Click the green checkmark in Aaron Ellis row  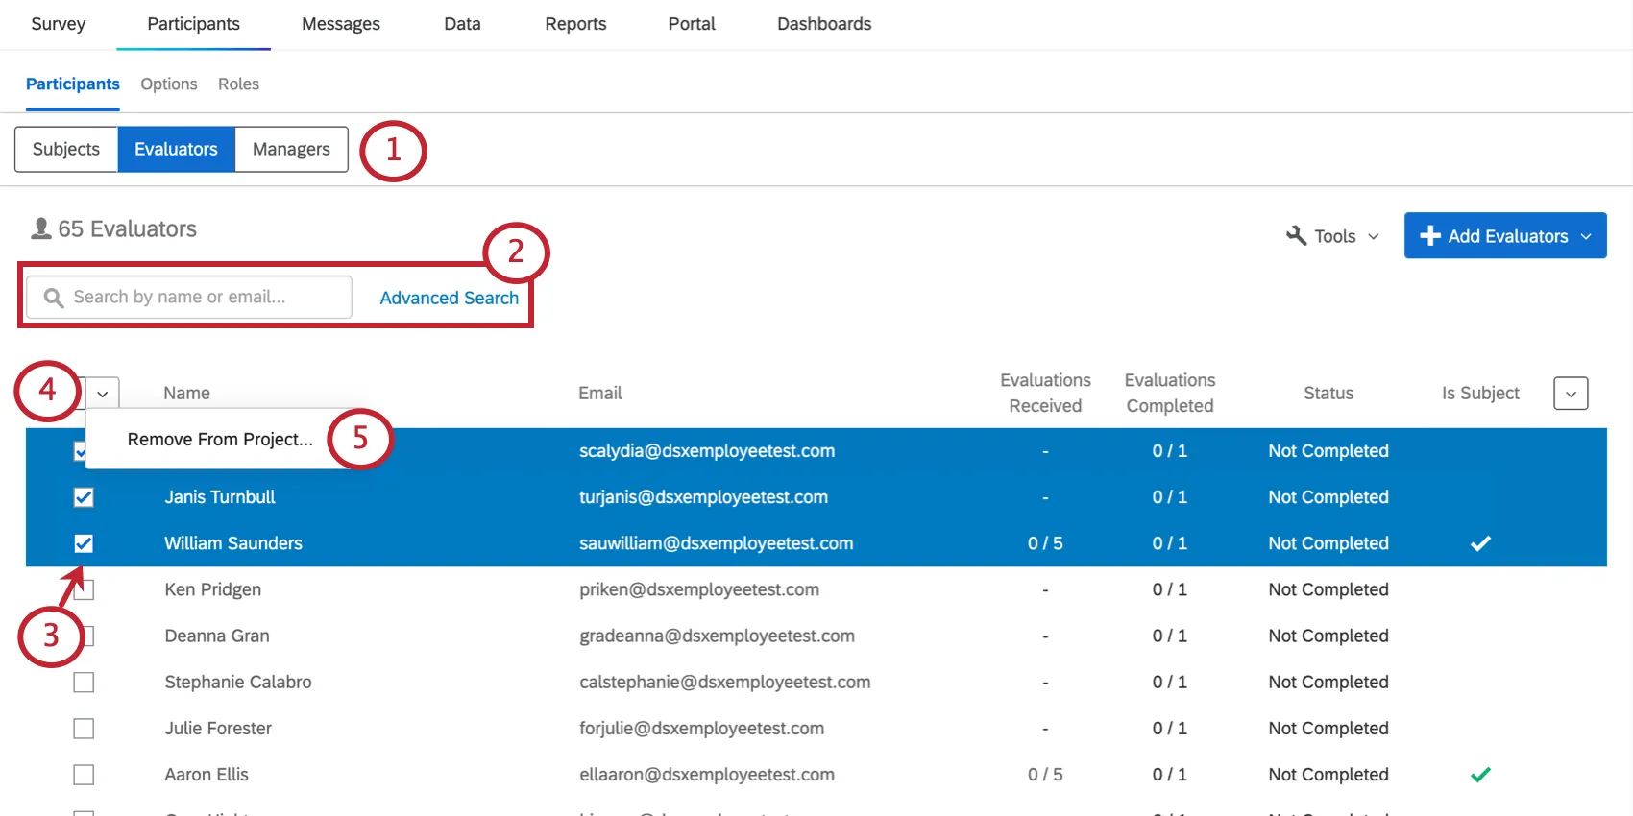1480,775
